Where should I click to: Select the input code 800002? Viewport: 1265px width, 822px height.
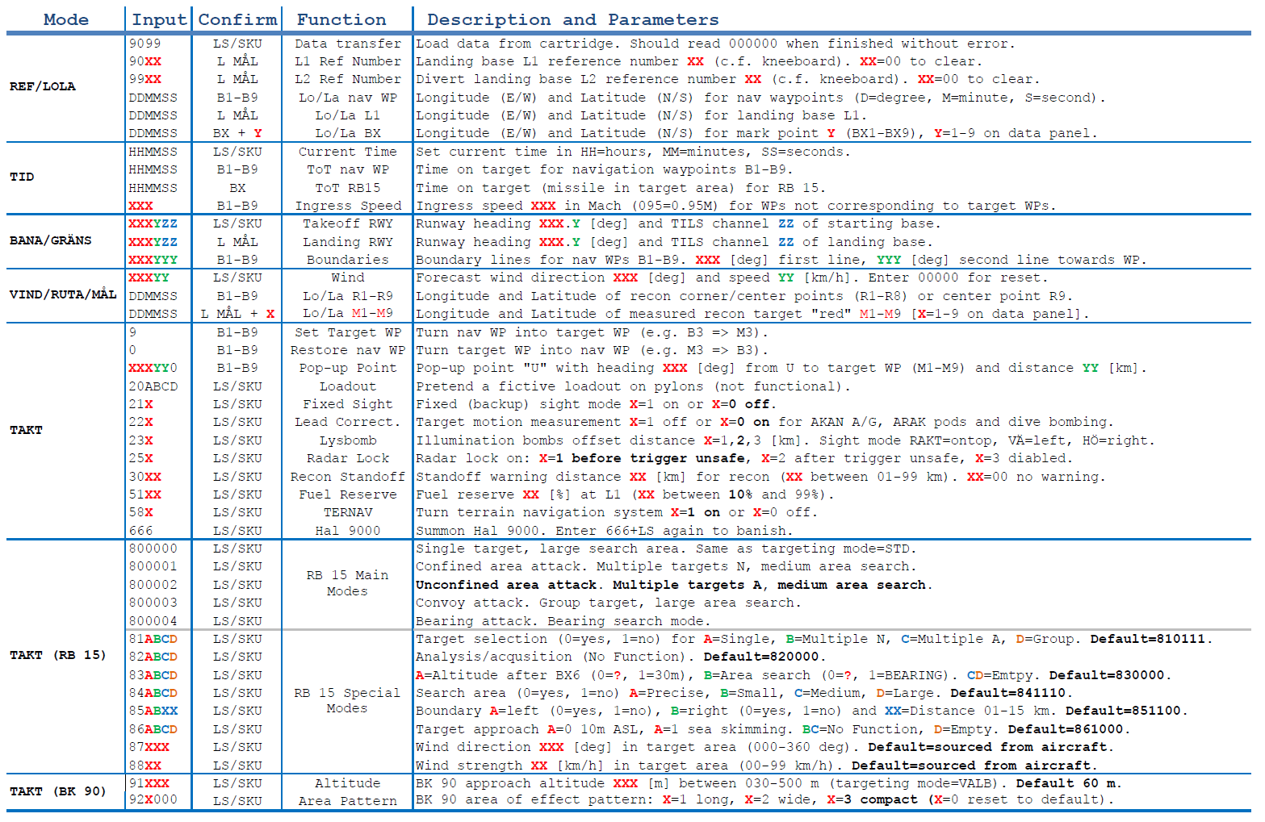[x=153, y=585]
